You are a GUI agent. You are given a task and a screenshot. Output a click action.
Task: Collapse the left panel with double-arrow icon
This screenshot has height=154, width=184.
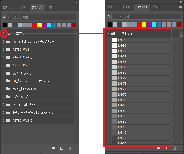click(71, 2)
